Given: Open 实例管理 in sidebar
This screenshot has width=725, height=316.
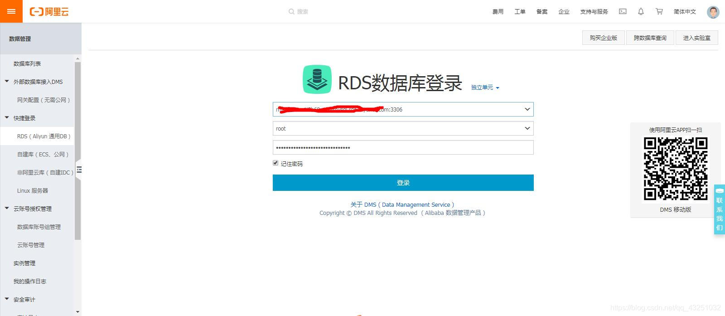Looking at the screenshot, I should 24,263.
